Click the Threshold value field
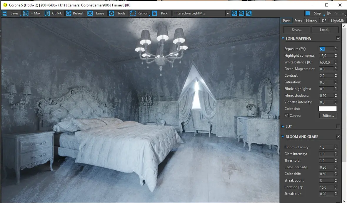The width and height of the screenshot is (347, 203). click(326, 160)
